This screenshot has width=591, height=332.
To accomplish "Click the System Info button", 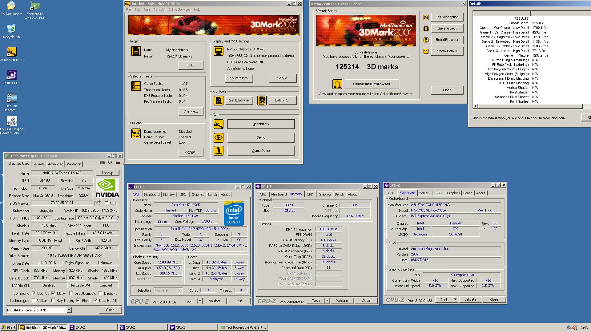I will pyautogui.click(x=239, y=78).
